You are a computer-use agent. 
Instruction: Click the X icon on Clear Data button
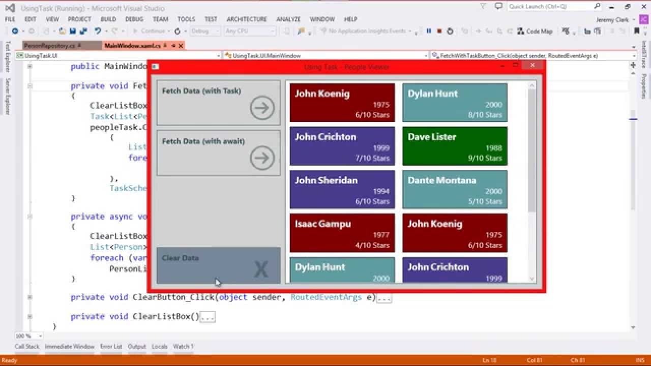(x=261, y=269)
